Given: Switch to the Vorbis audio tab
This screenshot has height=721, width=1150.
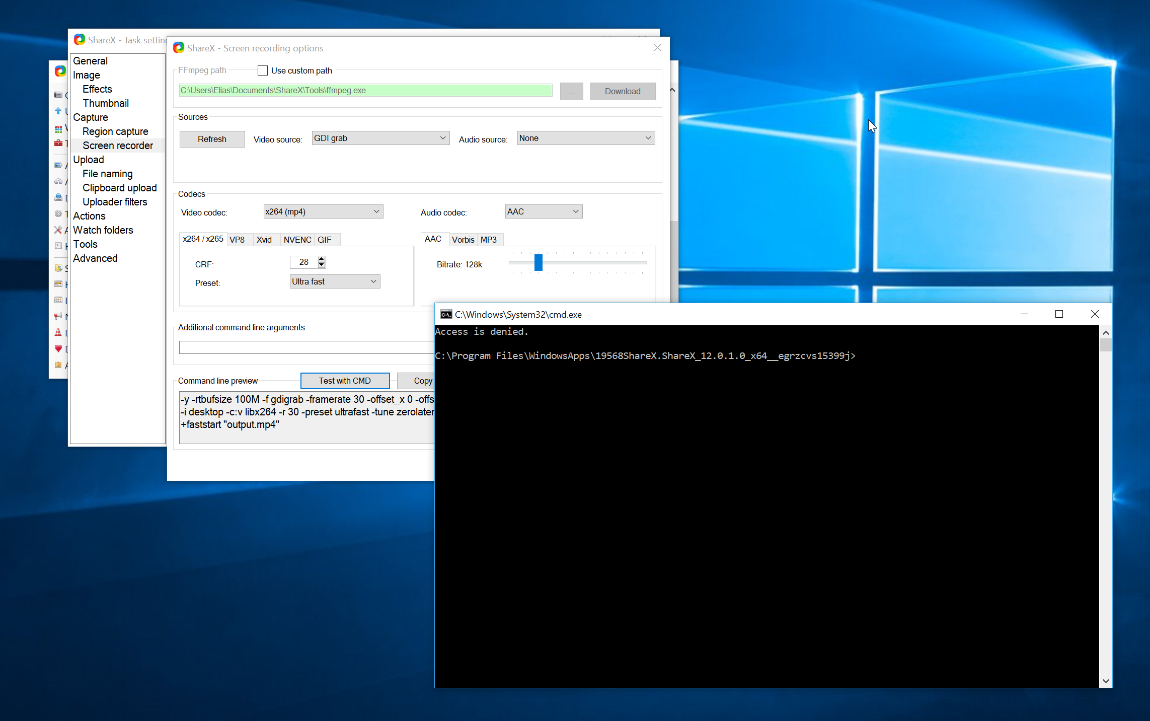Looking at the screenshot, I should pos(463,240).
